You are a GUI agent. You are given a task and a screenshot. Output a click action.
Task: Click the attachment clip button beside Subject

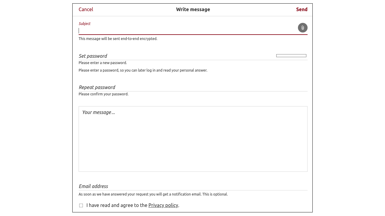click(x=302, y=27)
